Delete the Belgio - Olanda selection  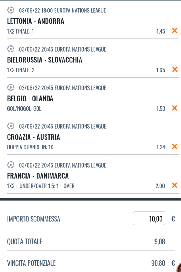click(174, 108)
